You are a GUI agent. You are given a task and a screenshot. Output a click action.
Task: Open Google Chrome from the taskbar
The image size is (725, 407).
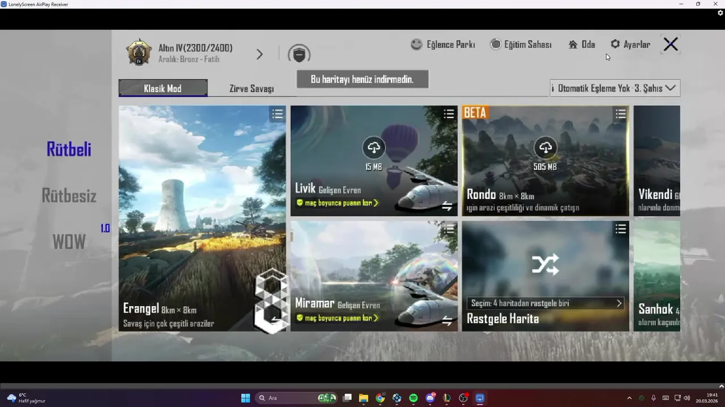380,398
